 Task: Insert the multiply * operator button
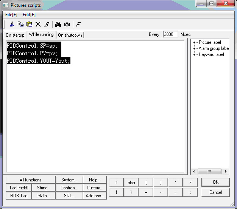[x=176, y=183]
